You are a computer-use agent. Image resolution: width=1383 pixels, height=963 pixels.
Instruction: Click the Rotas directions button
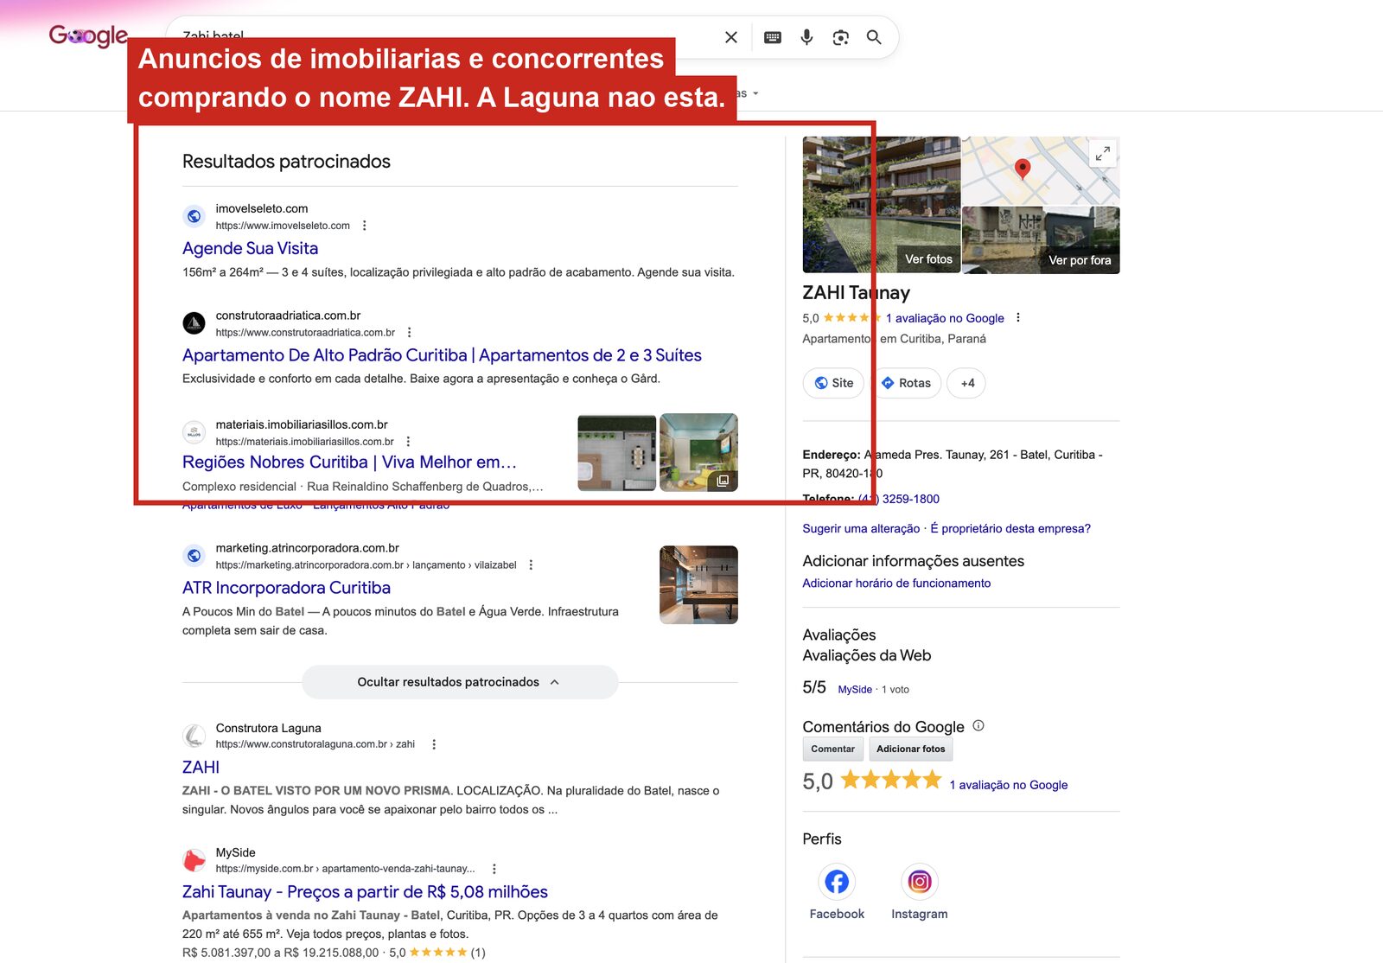tap(906, 383)
